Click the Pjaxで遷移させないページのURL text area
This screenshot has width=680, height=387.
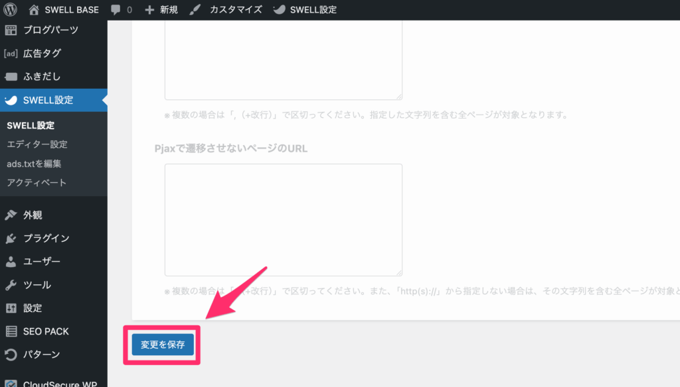(x=283, y=219)
